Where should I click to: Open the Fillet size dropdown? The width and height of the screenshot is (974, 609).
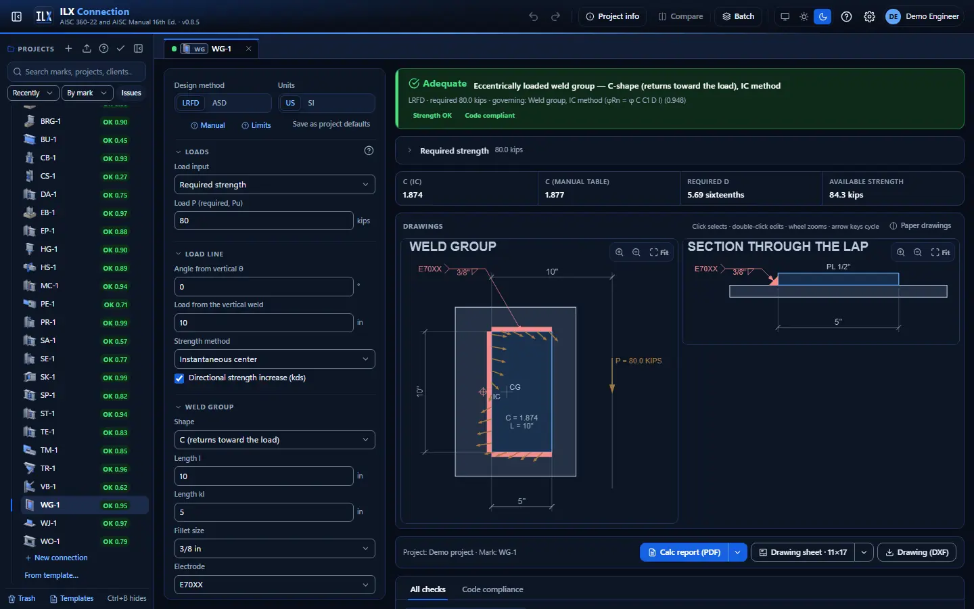[275, 549]
